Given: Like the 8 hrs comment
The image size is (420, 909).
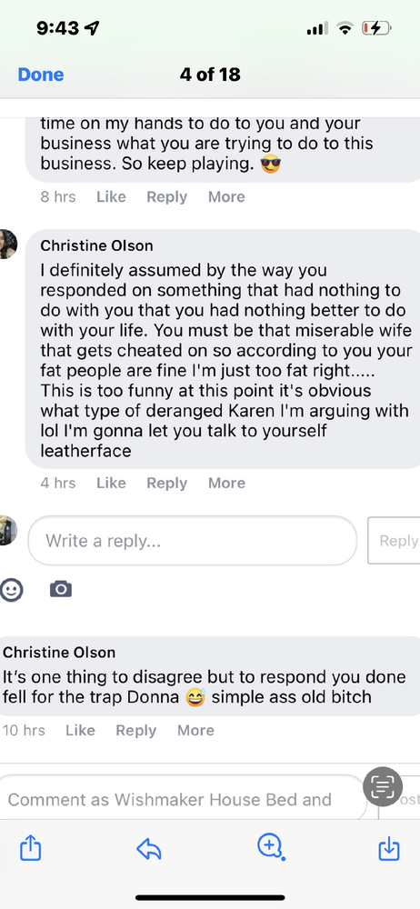Looking at the screenshot, I should pyautogui.click(x=111, y=197).
